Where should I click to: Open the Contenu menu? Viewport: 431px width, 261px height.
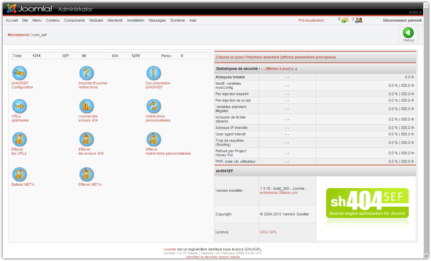[53, 20]
